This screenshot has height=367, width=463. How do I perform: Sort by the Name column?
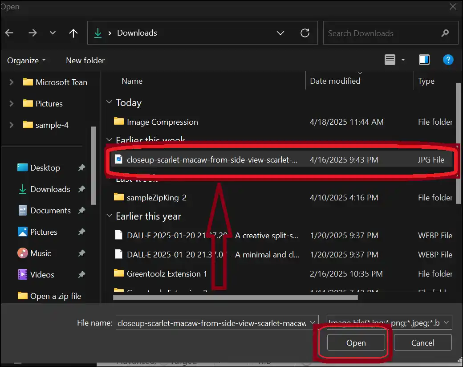[132, 81]
